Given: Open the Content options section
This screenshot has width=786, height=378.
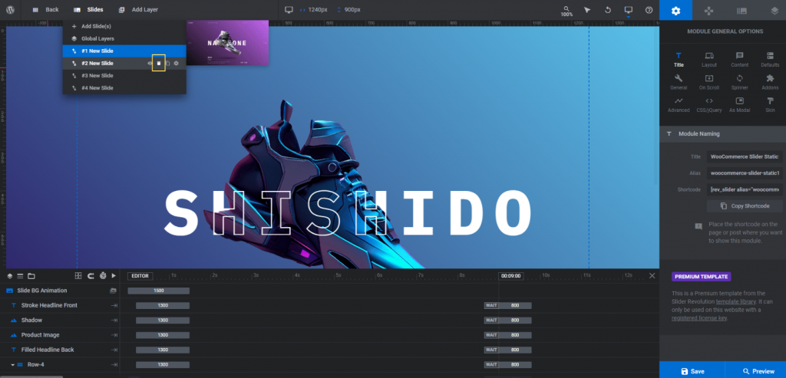Looking at the screenshot, I should [x=739, y=60].
